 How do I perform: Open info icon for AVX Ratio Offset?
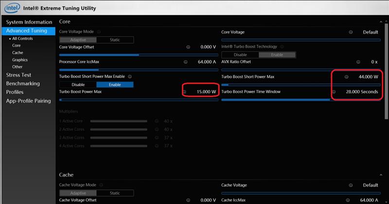[x=358, y=62]
